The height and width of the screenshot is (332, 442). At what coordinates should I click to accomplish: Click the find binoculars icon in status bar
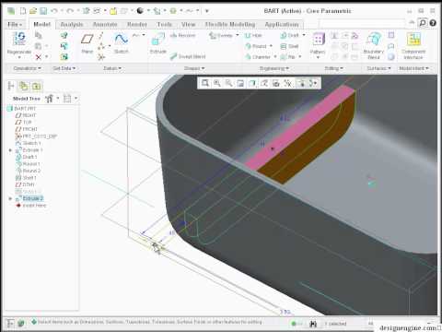(x=313, y=324)
